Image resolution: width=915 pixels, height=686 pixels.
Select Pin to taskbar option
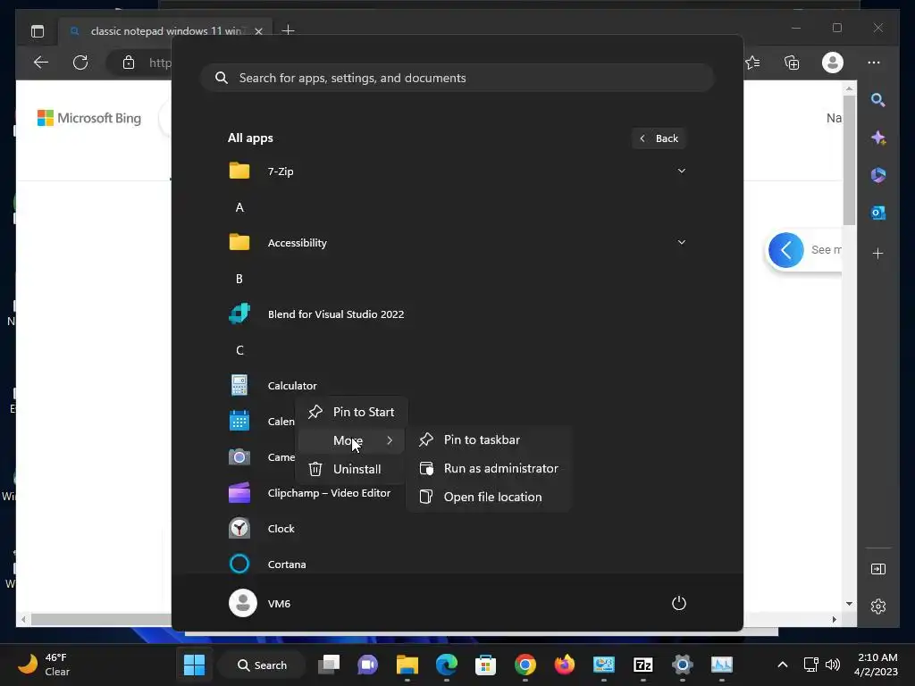tap(489, 439)
